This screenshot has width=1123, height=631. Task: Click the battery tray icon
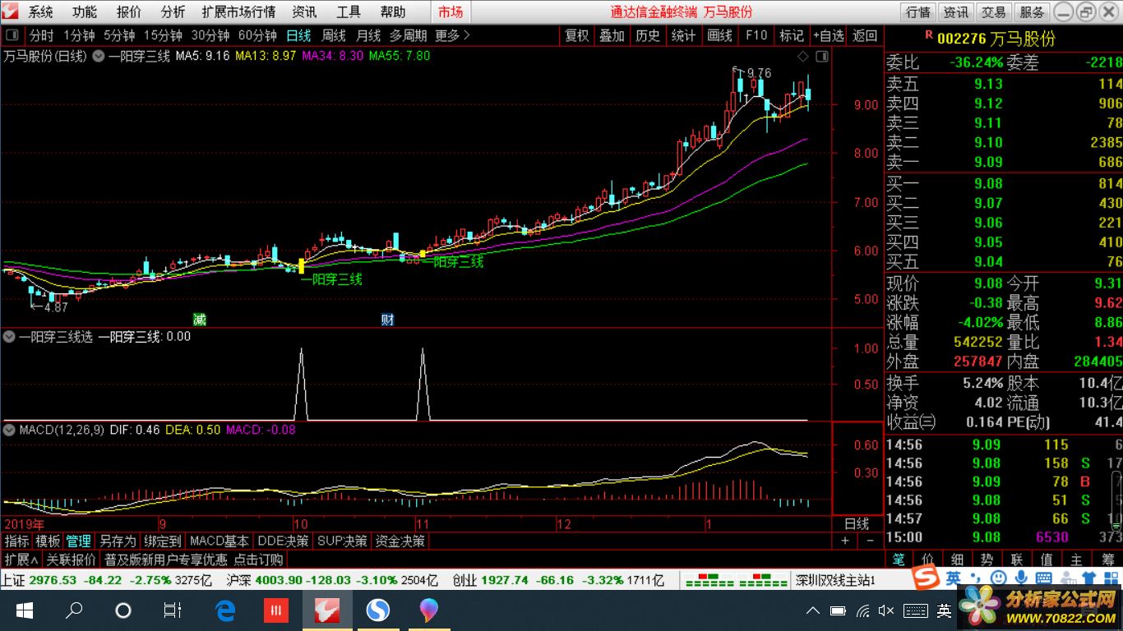coord(838,610)
